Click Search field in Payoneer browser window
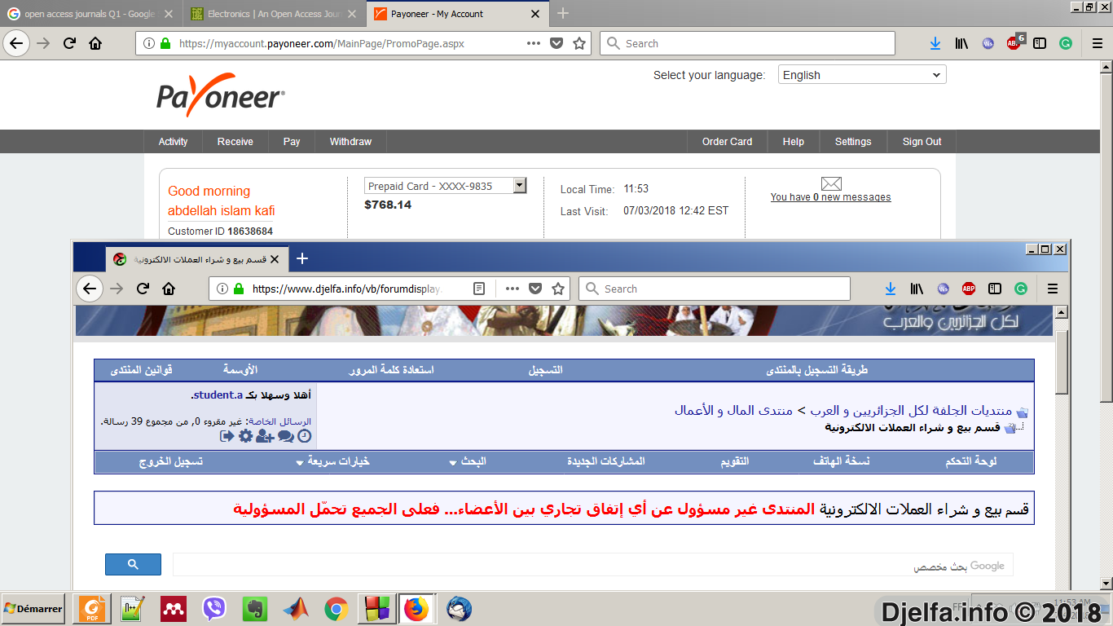This screenshot has width=1113, height=626. [x=747, y=43]
